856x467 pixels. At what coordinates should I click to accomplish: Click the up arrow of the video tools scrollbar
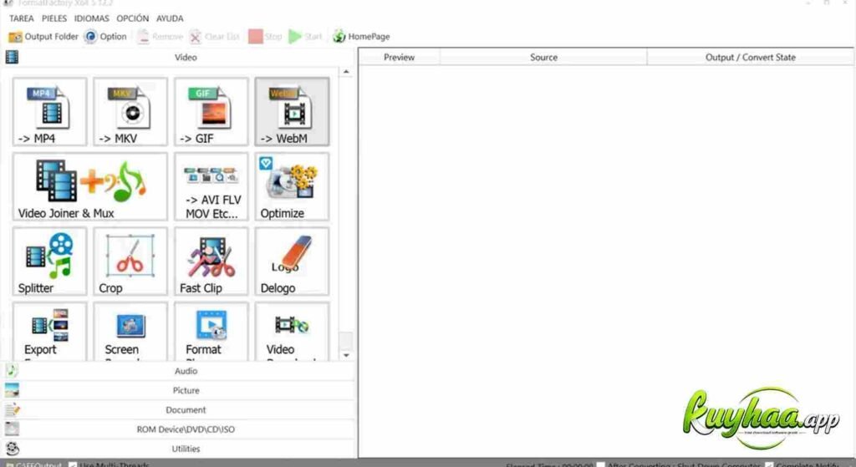(x=345, y=72)
